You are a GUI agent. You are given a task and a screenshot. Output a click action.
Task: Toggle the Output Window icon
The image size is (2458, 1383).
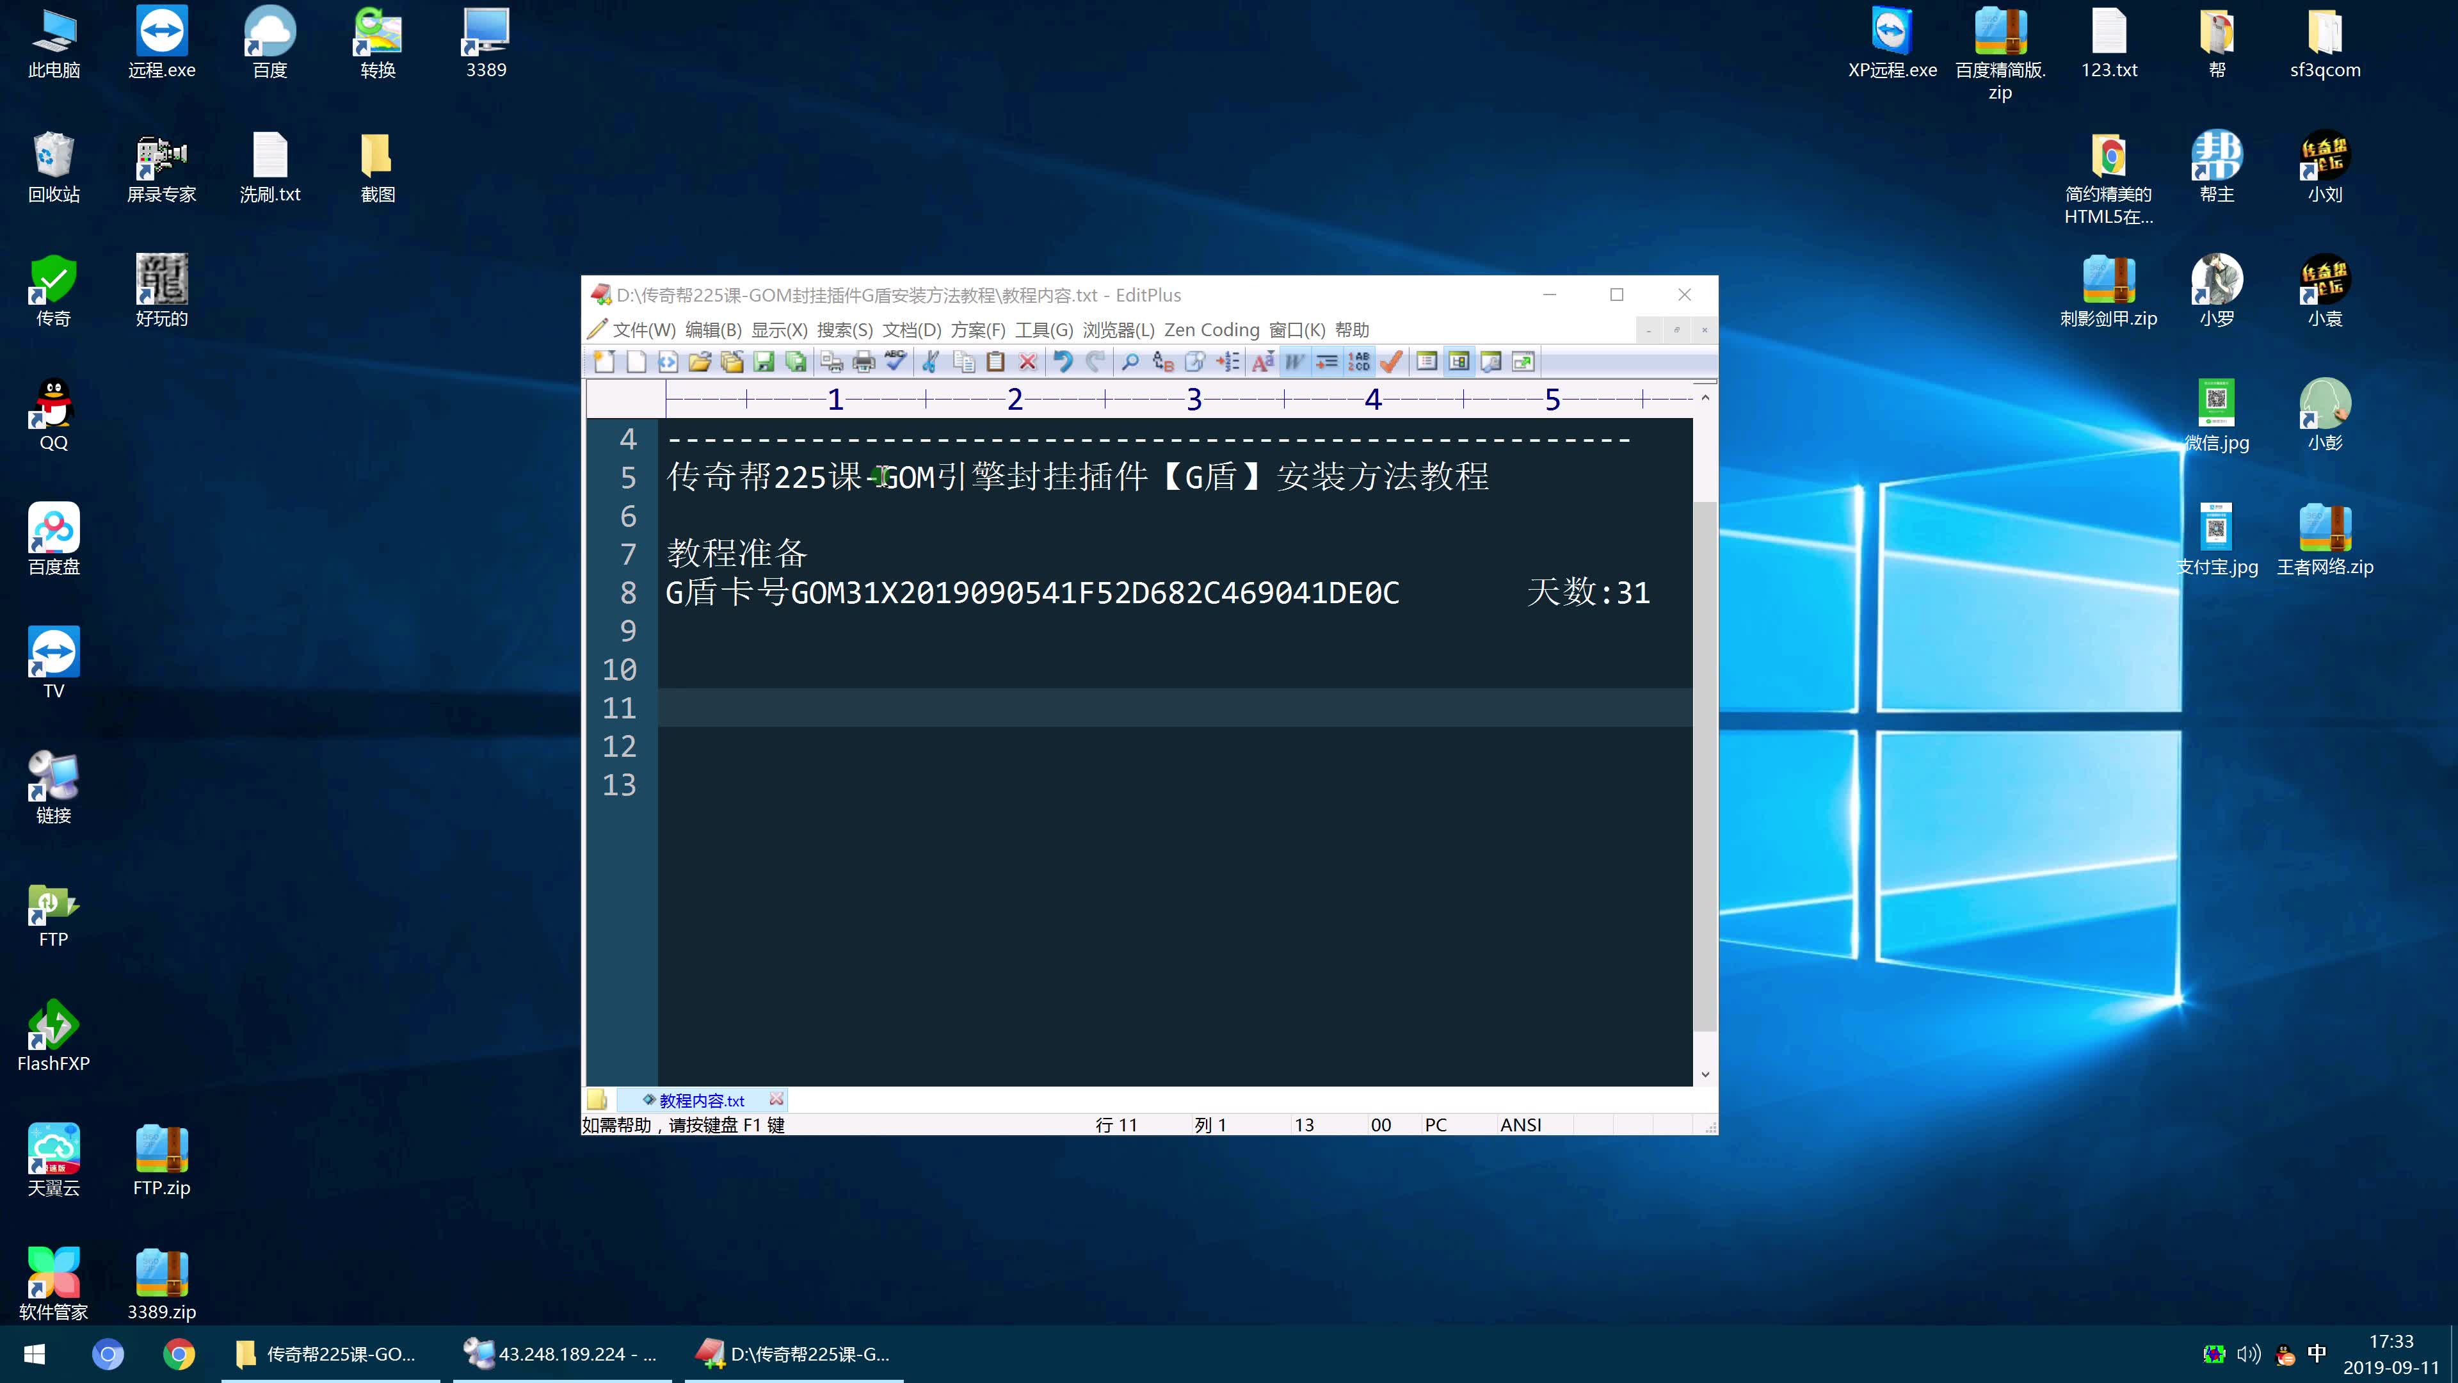1490,362
